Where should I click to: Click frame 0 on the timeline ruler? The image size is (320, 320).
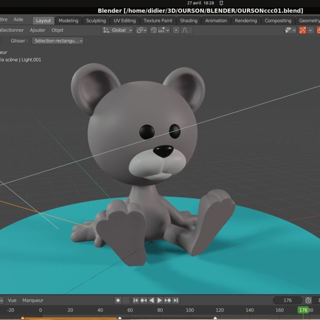tap(41, 310)
